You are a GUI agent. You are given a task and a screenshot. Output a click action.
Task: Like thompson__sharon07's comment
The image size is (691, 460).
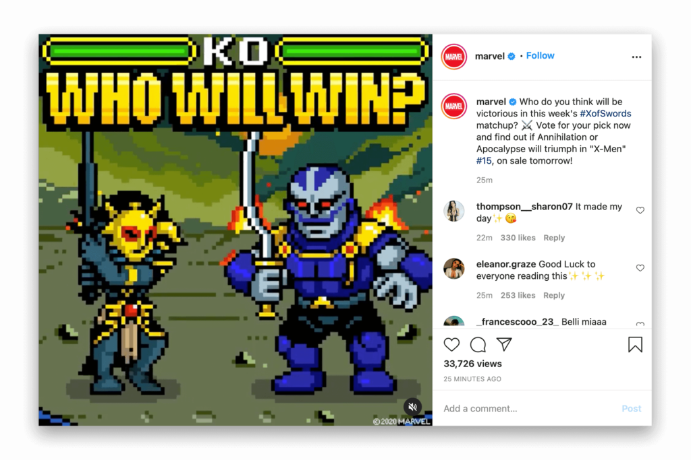pyautogui.click(x=640, y=210)
